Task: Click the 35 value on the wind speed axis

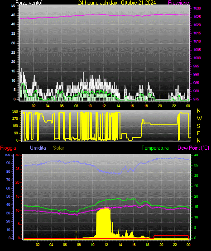Action: coord(13,33)
